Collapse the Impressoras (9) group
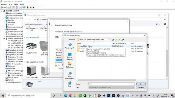This screenshot has height=98, width=175. click(25, 38)
